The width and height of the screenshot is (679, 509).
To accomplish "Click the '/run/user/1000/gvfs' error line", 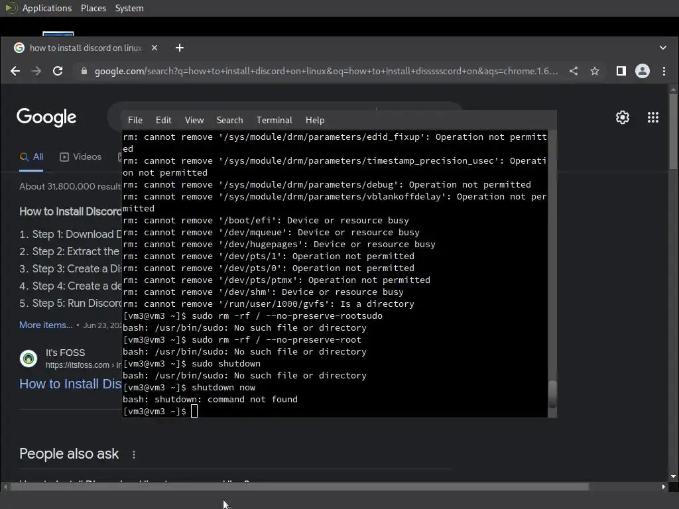I will pyautogui.click(x=269, y=304).
